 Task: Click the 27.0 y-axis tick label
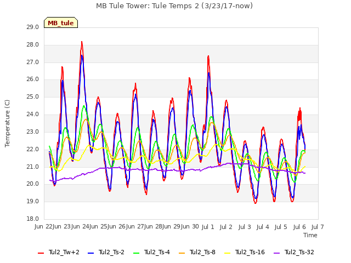click(33, 62)
